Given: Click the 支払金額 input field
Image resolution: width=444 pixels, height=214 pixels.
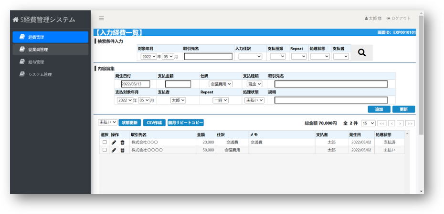Looking at the screenshot, I should [x=178, y=84].
